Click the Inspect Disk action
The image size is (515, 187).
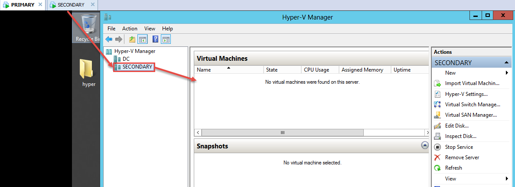pos(460,136)
